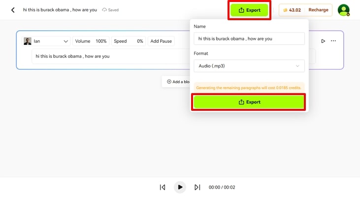Click Ian's voice avatar thumbnail
This screenshot has height=197, width=360.
(x=28, y=41)
